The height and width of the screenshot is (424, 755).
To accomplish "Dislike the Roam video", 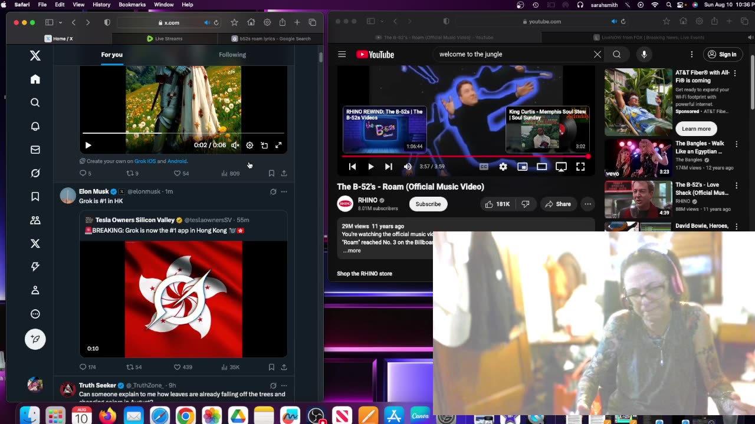I will click(x=525, y=204).
